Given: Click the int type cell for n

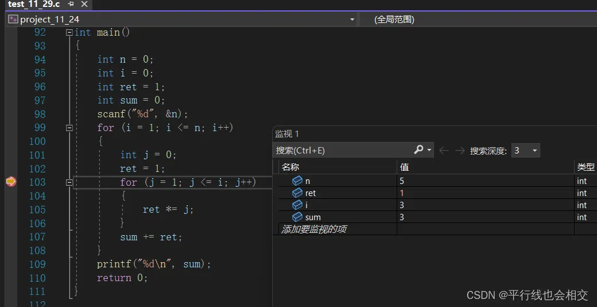Looking at the screenshot, I should 586,181.
